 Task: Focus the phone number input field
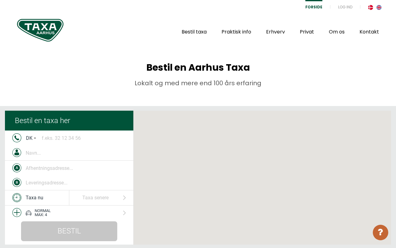pos(84,138)
